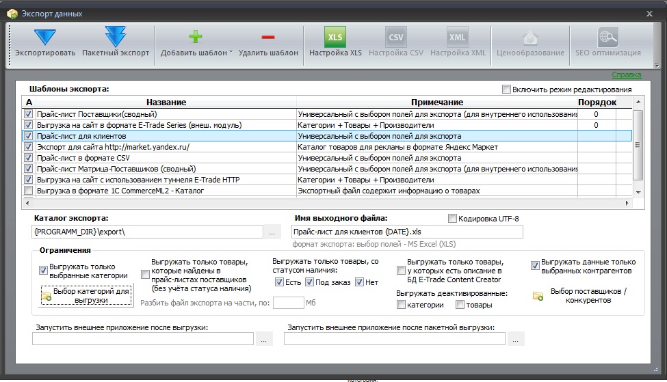667x382 pixels.
Task: Uncheck the Есть availability status
Action: 279,282
